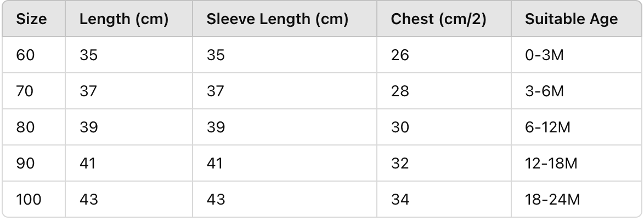Image resolution: width=644 pixels, height=221 pixels.
Task: Select the size 70 cell
Action: [x=25, y=91]
